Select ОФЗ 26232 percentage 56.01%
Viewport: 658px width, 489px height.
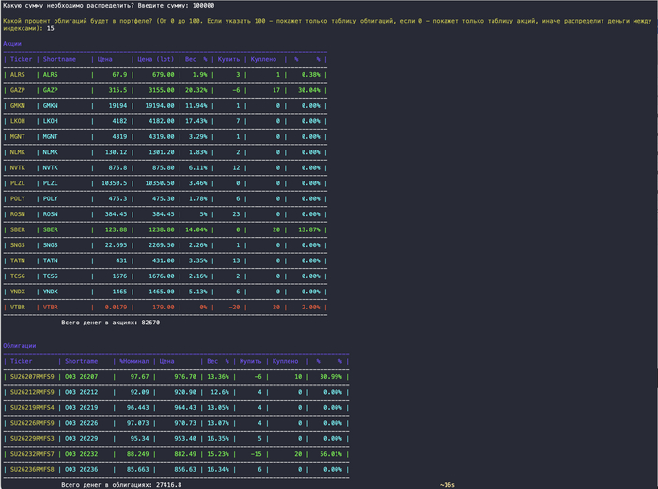pos(331,454)
